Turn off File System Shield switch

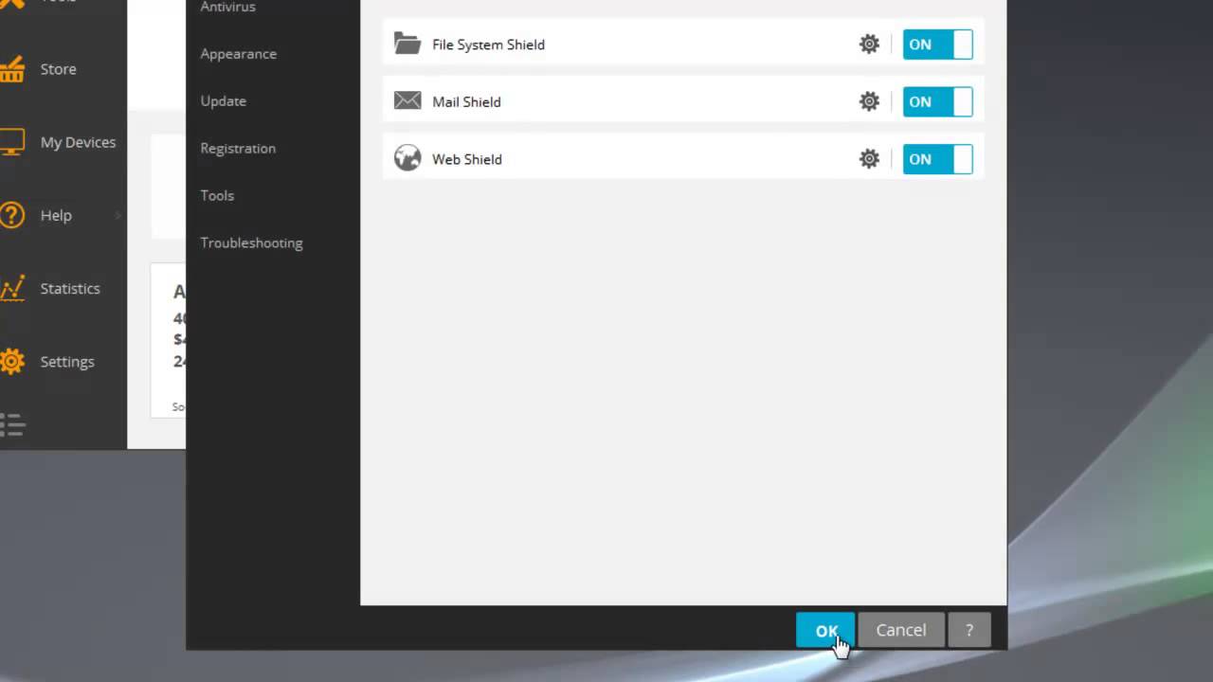(937, 45)
